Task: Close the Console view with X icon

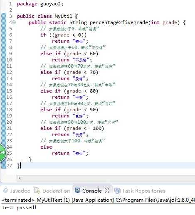Action: [x=107, y=191]
